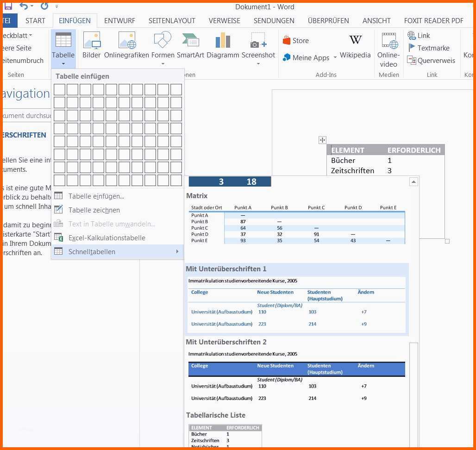This screenshot has height=450, width=476.
Task: Open the Formen shapes dropdown
Action: click(x=163, y=64)
